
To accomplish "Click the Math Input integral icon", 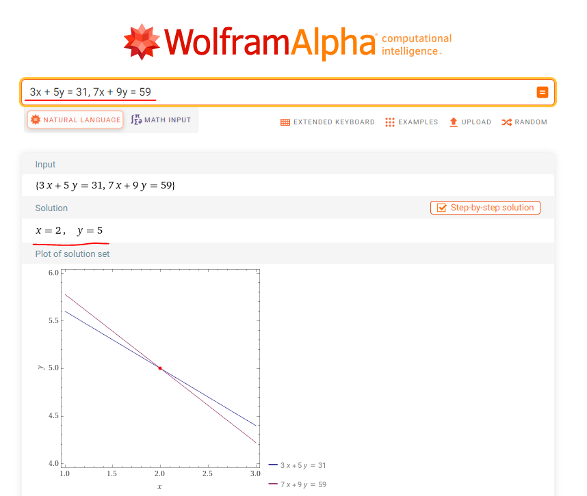I will 136,120.
